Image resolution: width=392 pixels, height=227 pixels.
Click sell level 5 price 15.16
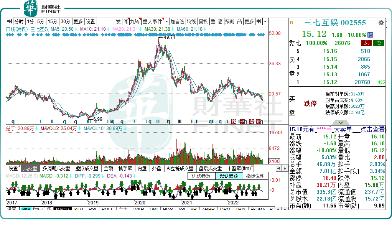330,51
